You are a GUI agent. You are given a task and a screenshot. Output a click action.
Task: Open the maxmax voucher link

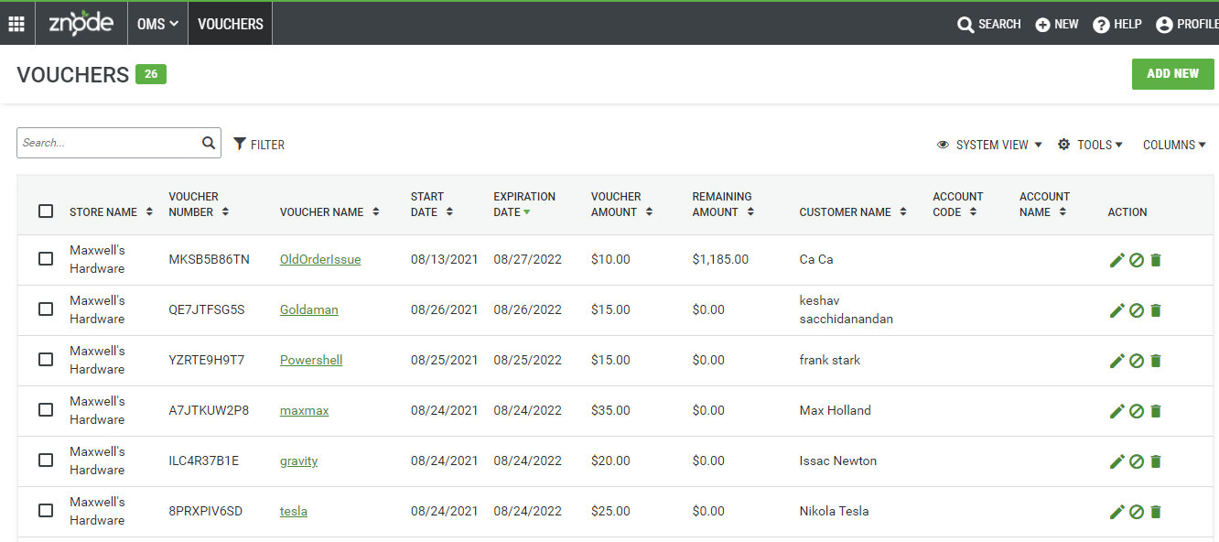304,410
